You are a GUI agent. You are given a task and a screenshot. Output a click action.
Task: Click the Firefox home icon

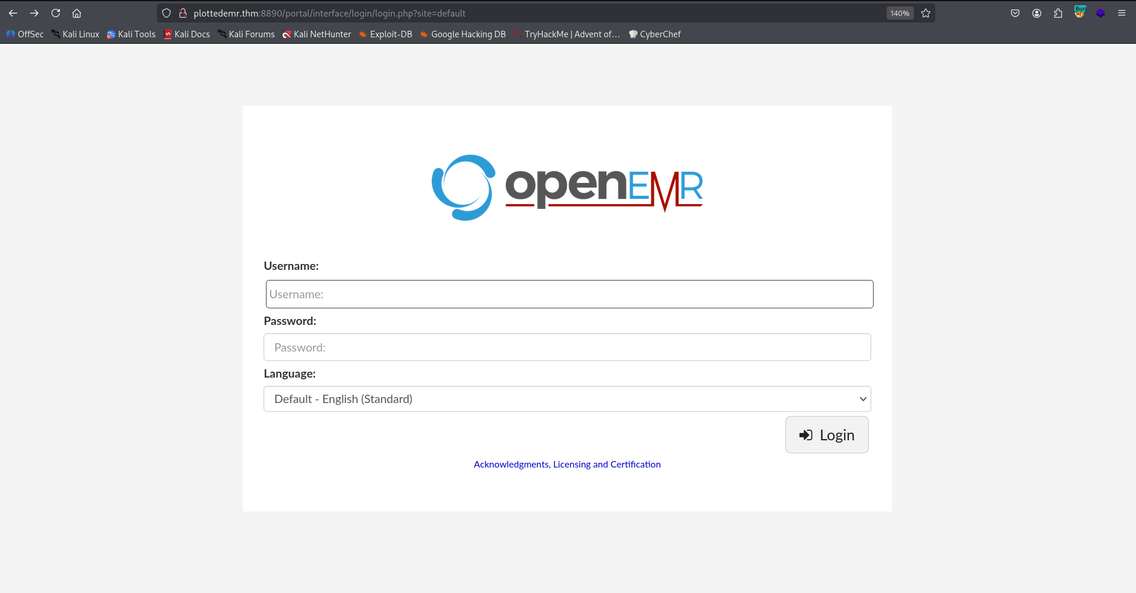coord(76,13)
